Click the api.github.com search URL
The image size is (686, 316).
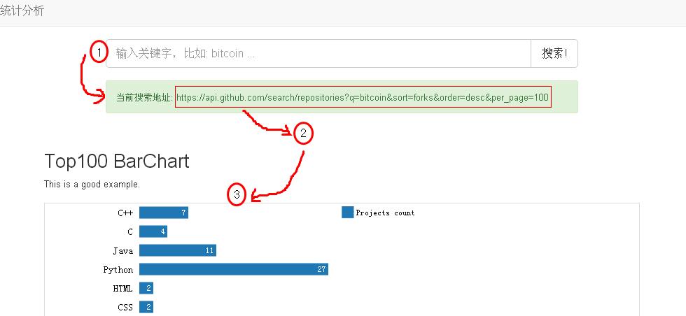[x=363, y=97]
